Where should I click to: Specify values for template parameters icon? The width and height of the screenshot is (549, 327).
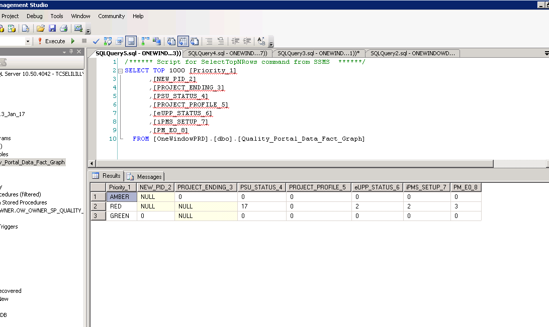[x=261, y=41]
